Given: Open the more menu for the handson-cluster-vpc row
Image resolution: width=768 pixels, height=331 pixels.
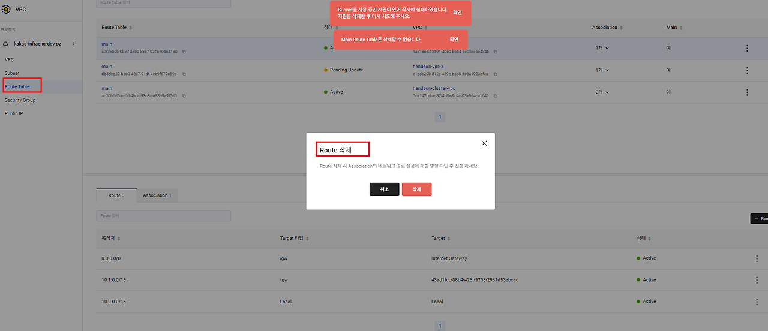Looking at the screenshot, I should [747, 92].
